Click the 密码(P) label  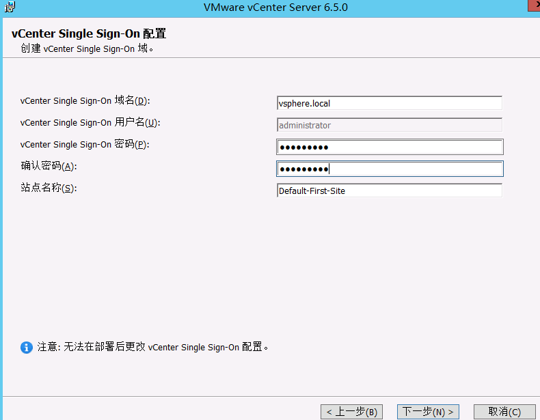(x=85, y=144)
